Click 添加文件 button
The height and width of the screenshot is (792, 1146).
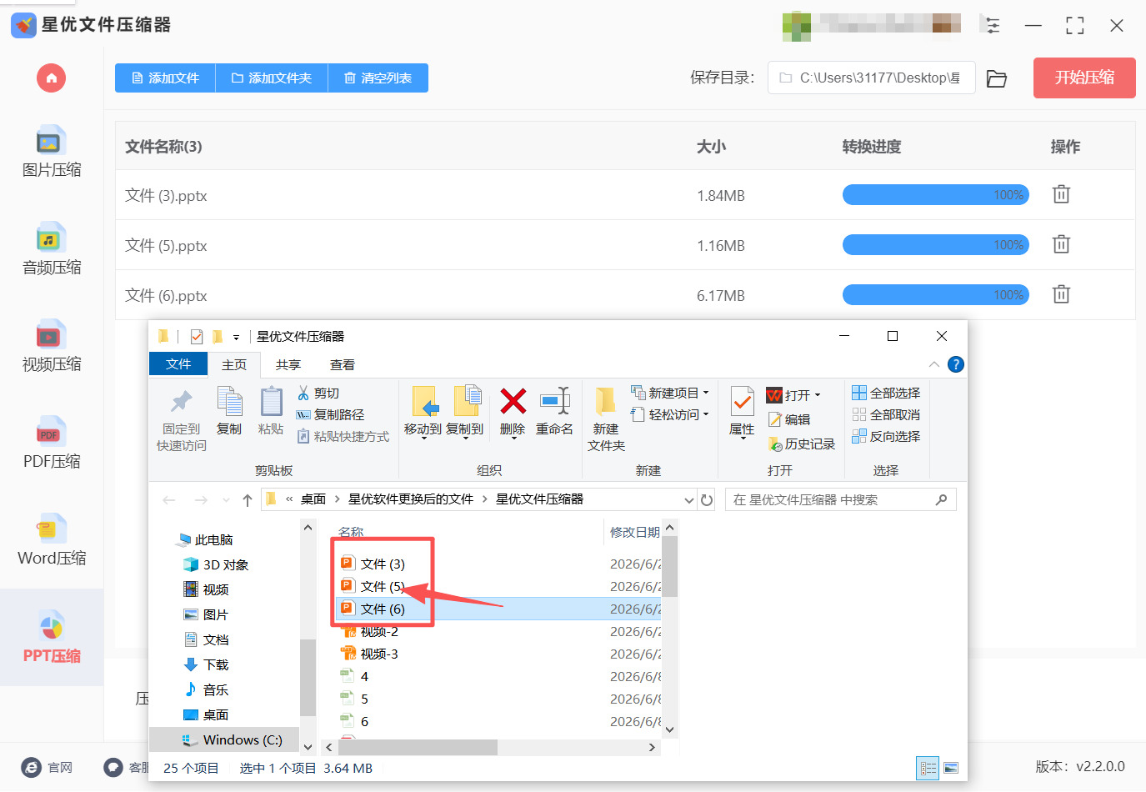click(x=165, y=78)
